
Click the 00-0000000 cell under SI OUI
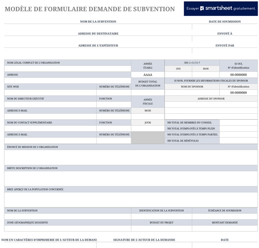click(238, 75)
